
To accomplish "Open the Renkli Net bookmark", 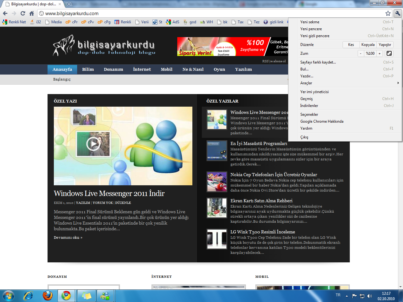I will 14,22.
